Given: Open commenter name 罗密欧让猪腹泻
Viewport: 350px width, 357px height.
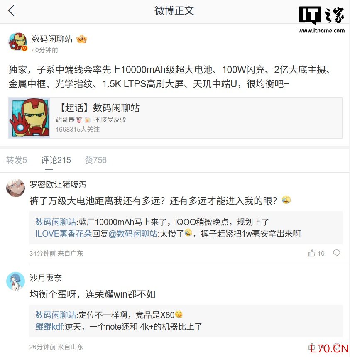Looking at the screenshot, I should [58, 185].
